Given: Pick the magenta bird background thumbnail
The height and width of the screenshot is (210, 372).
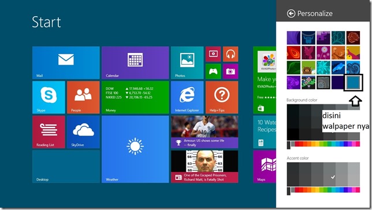Looking at the screenshot, I should 308,52.
